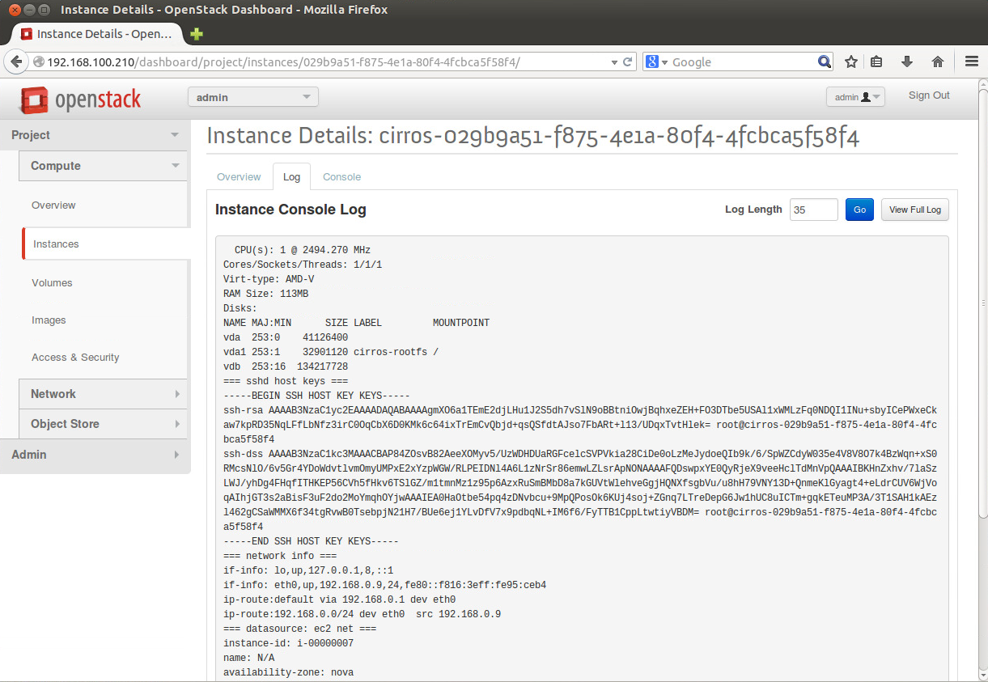Click inside the Log Length field
Viewport: 988px width, 682px height.
tap(812, 209)
